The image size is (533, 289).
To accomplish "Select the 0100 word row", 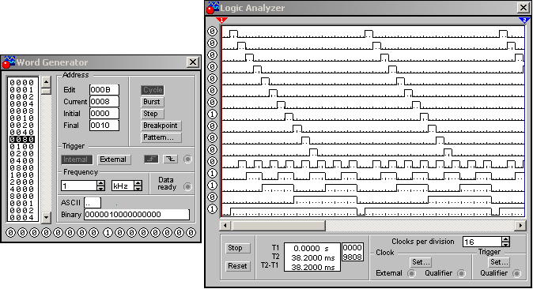I will [22, 146].
